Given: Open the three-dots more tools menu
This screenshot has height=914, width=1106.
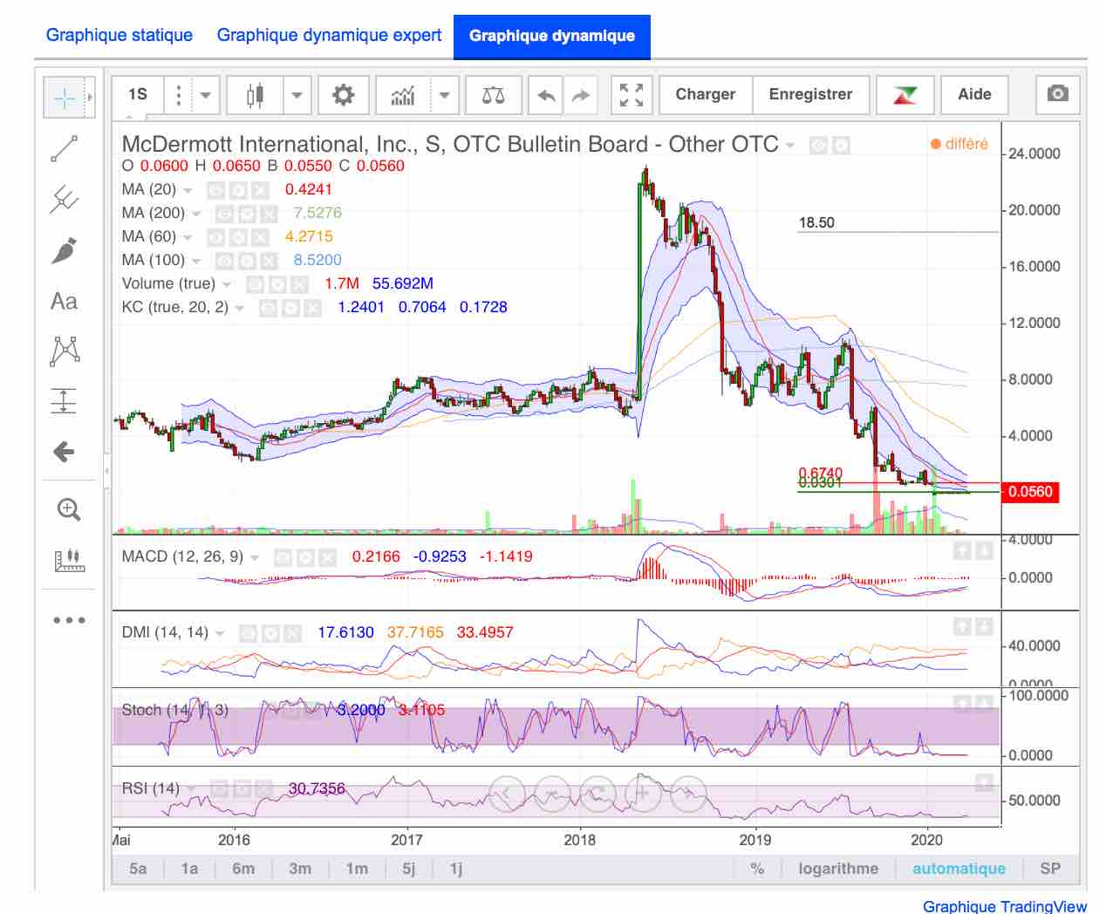Looking at the screenshot, I should pyautogui.click(x=68, y=620).
